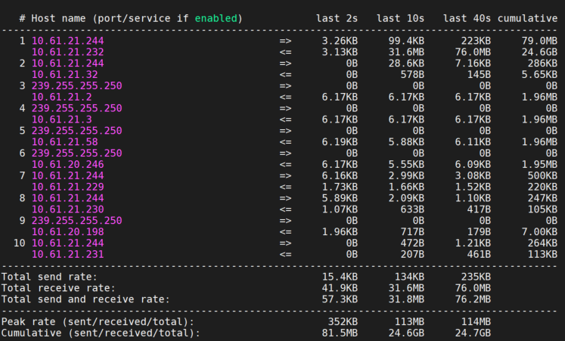Image resolution: width=565 pixels, height=341 pixels.
Task: Click the 'cumulative' column header
Action: coord(527,18)
